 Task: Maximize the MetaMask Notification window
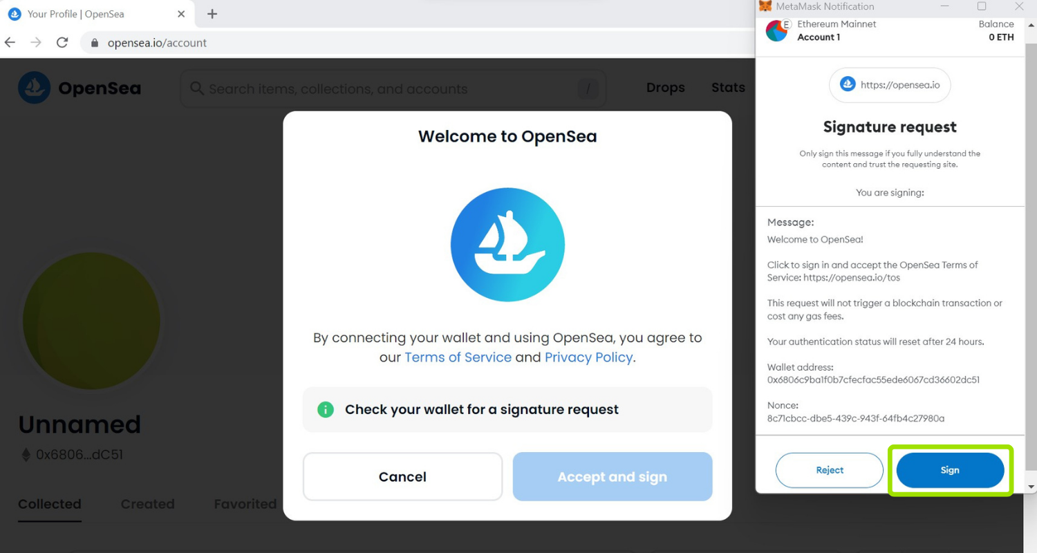pyautogui.click(x=982, y=6)
